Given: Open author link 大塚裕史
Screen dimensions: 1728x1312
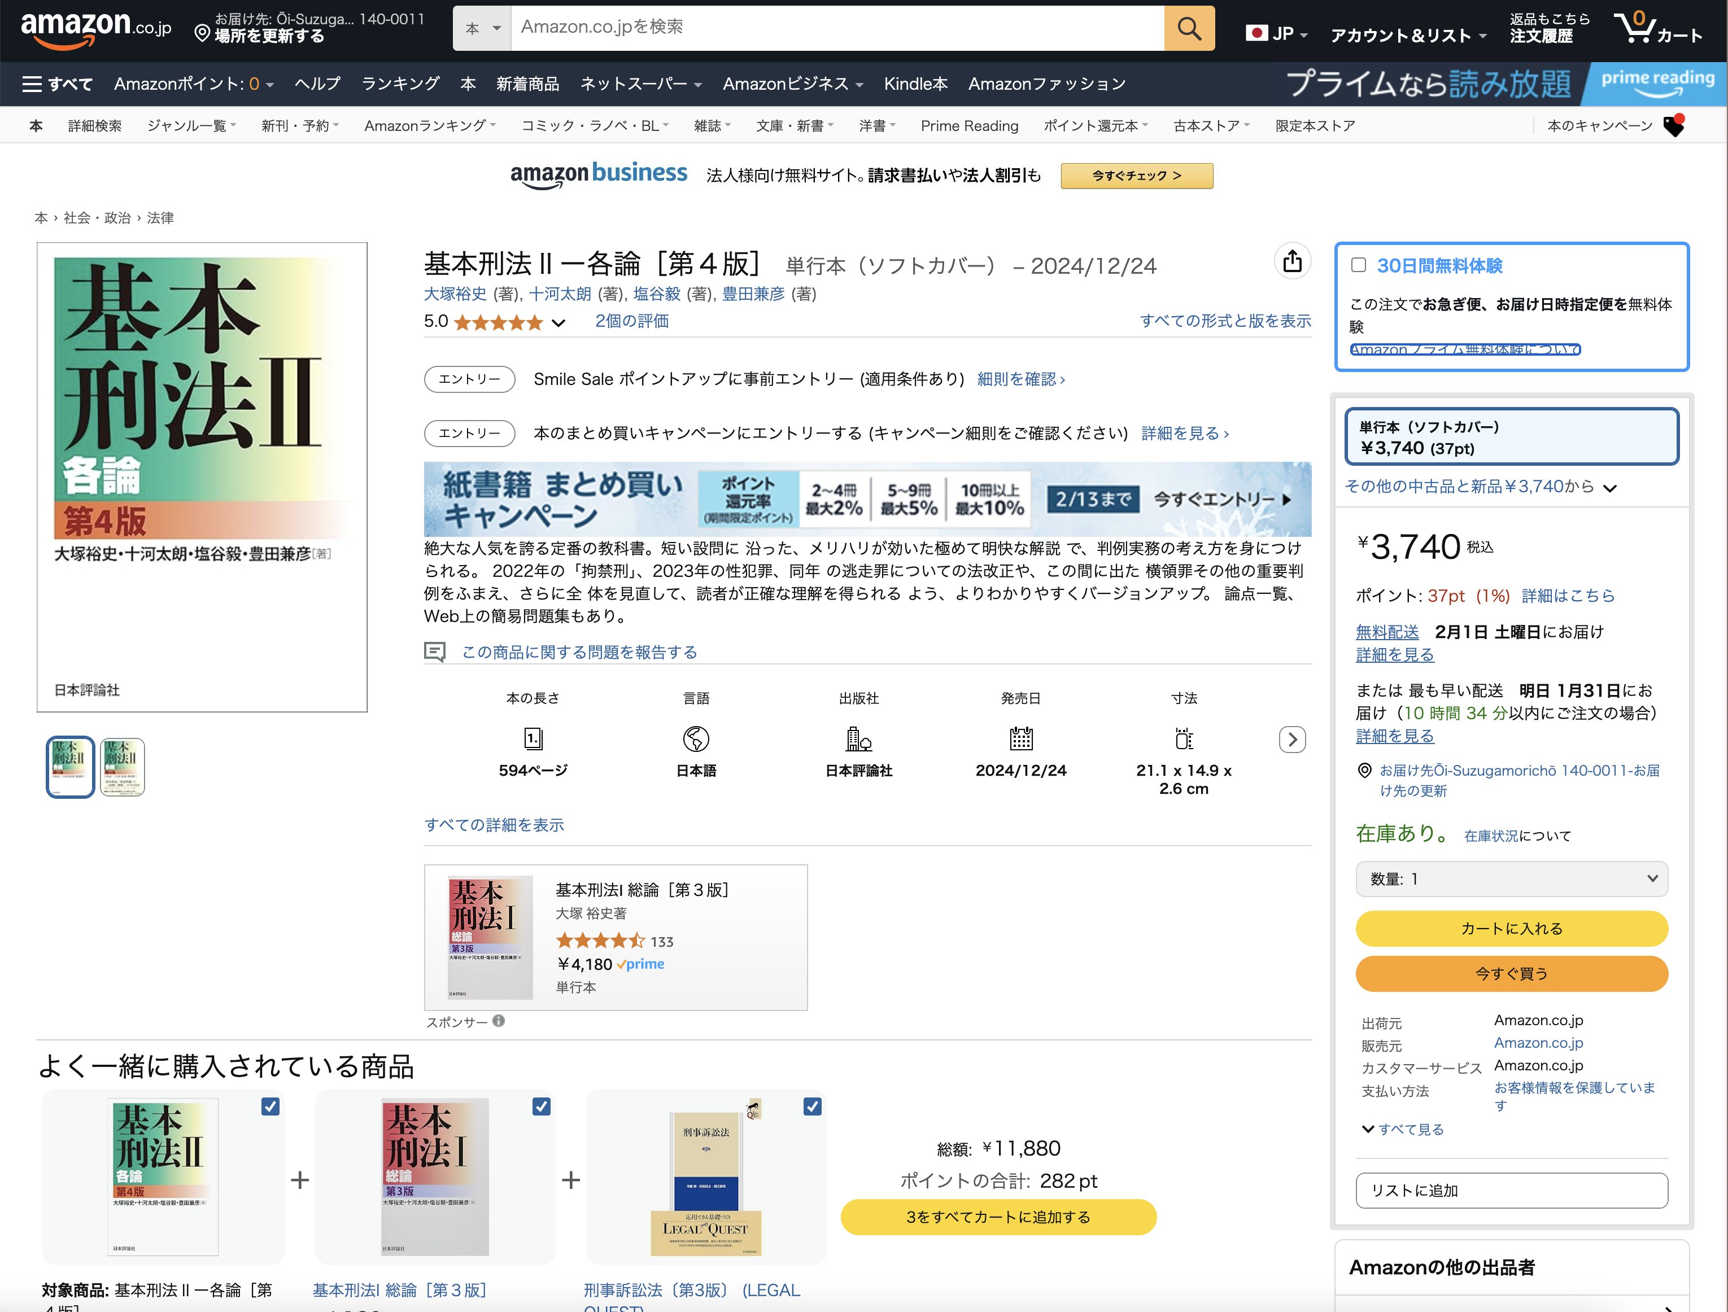Looking at the screenshot, I should (455, 295).
